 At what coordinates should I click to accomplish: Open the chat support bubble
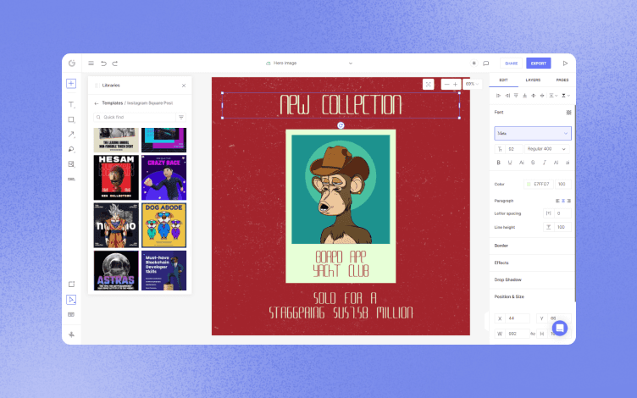click(559, 329)
